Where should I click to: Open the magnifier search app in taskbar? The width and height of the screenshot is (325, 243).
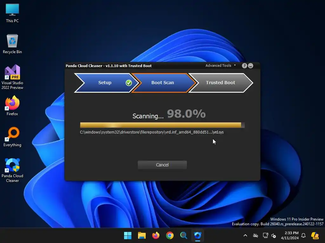184,235
